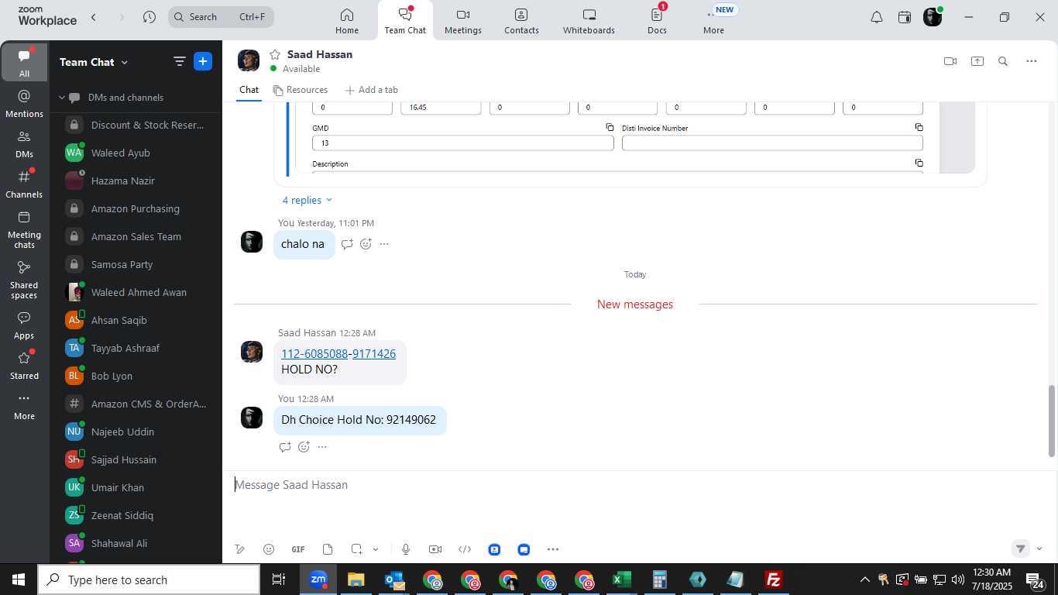This screenshot has height=595, width=1058.
Task: Expand the screenshot options dropdown arrow
Action: point(376,549)
